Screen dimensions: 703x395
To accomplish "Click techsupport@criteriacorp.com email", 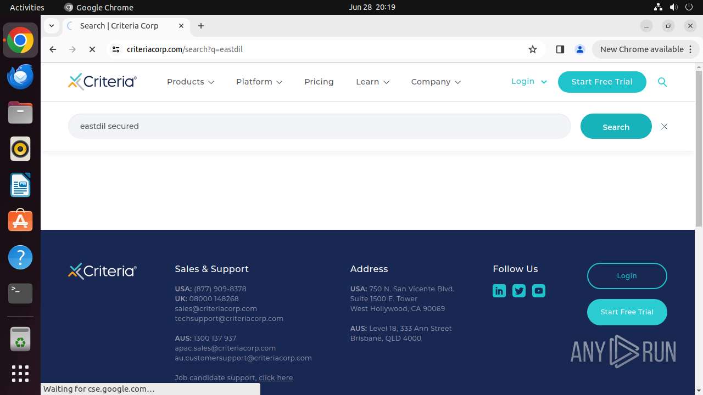I will click(x=229, y=318).
